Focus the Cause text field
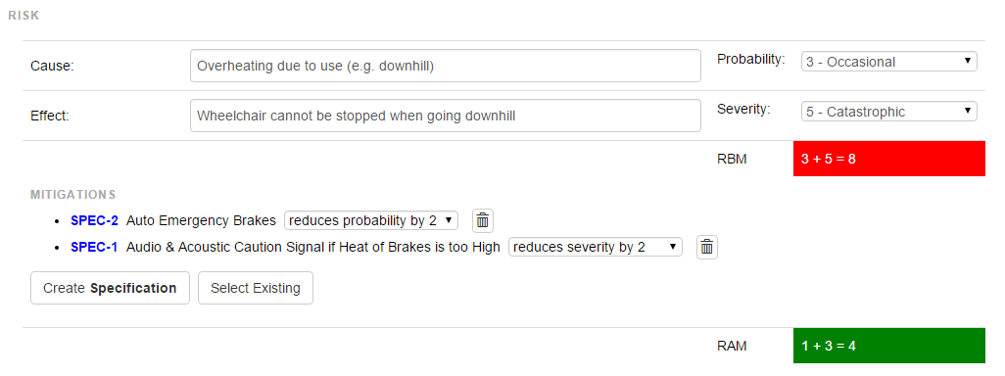Viewport: 1005px width, 376px height. [446, 66]
